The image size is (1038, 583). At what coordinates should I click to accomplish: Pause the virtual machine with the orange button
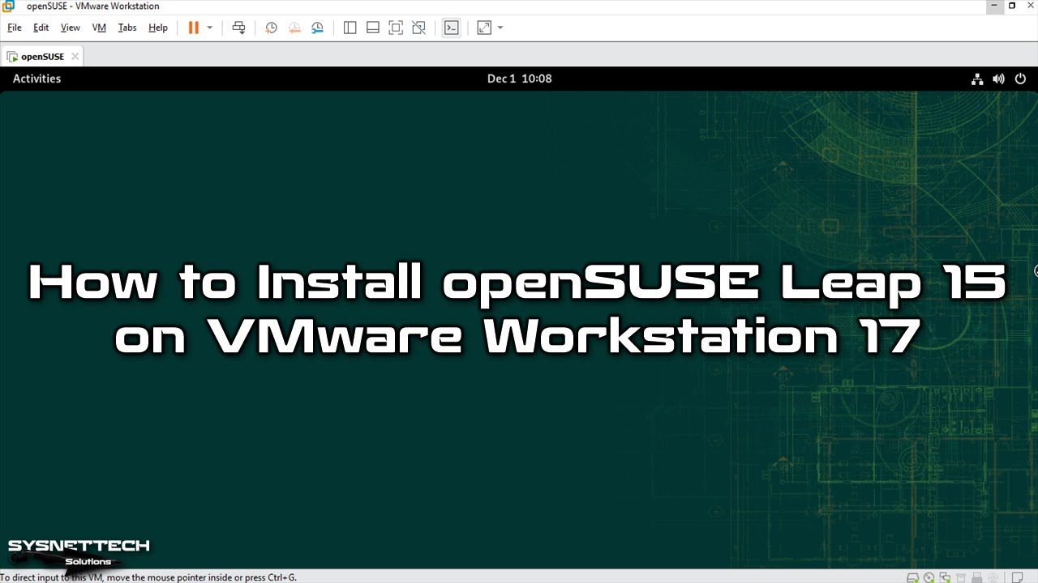[193, 28]
